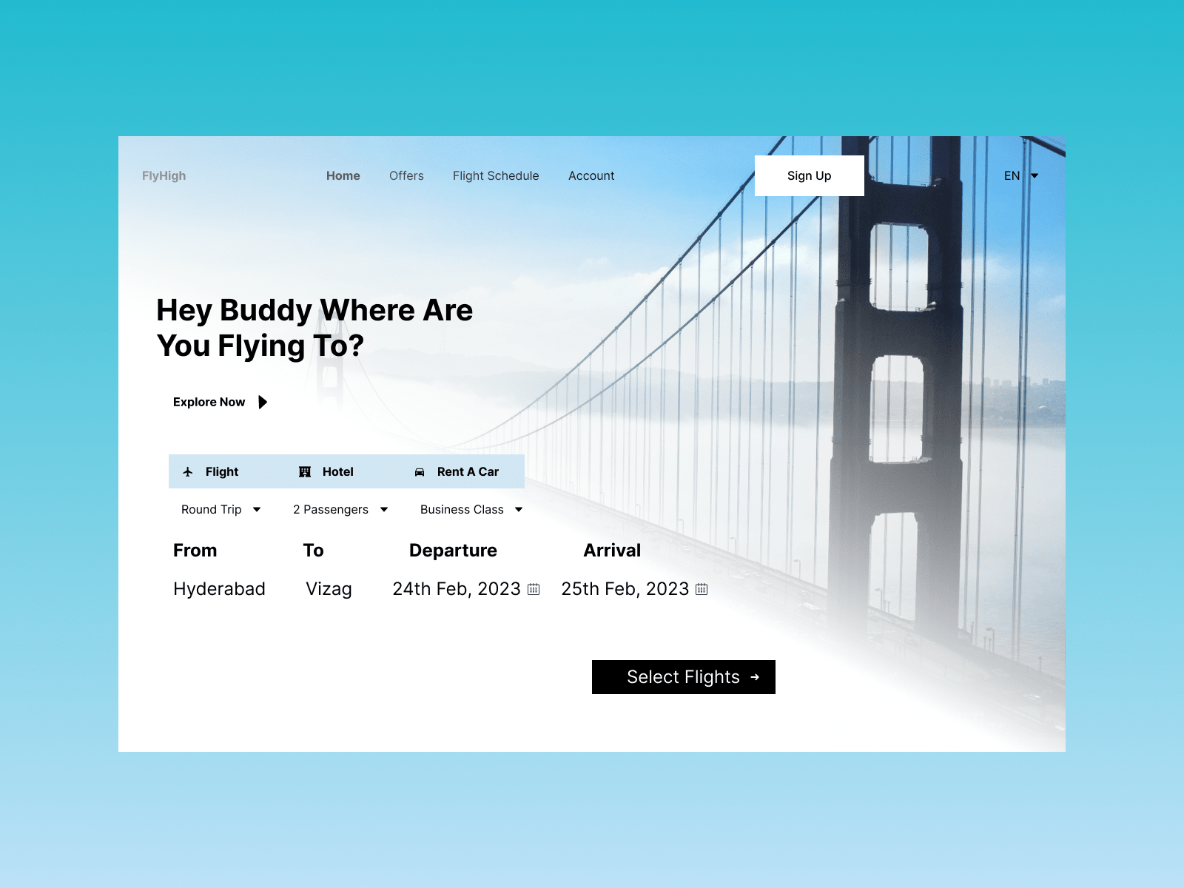The height and width of the screenshot is (888, 1184).
Task: Open the Offers page
Action: 406,176
